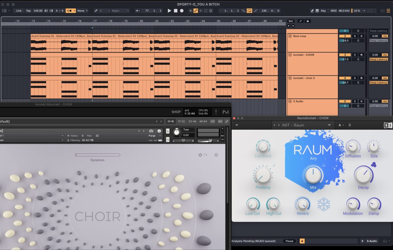Click the Raum Freeze snowflake icon

(x=324, y=204)
